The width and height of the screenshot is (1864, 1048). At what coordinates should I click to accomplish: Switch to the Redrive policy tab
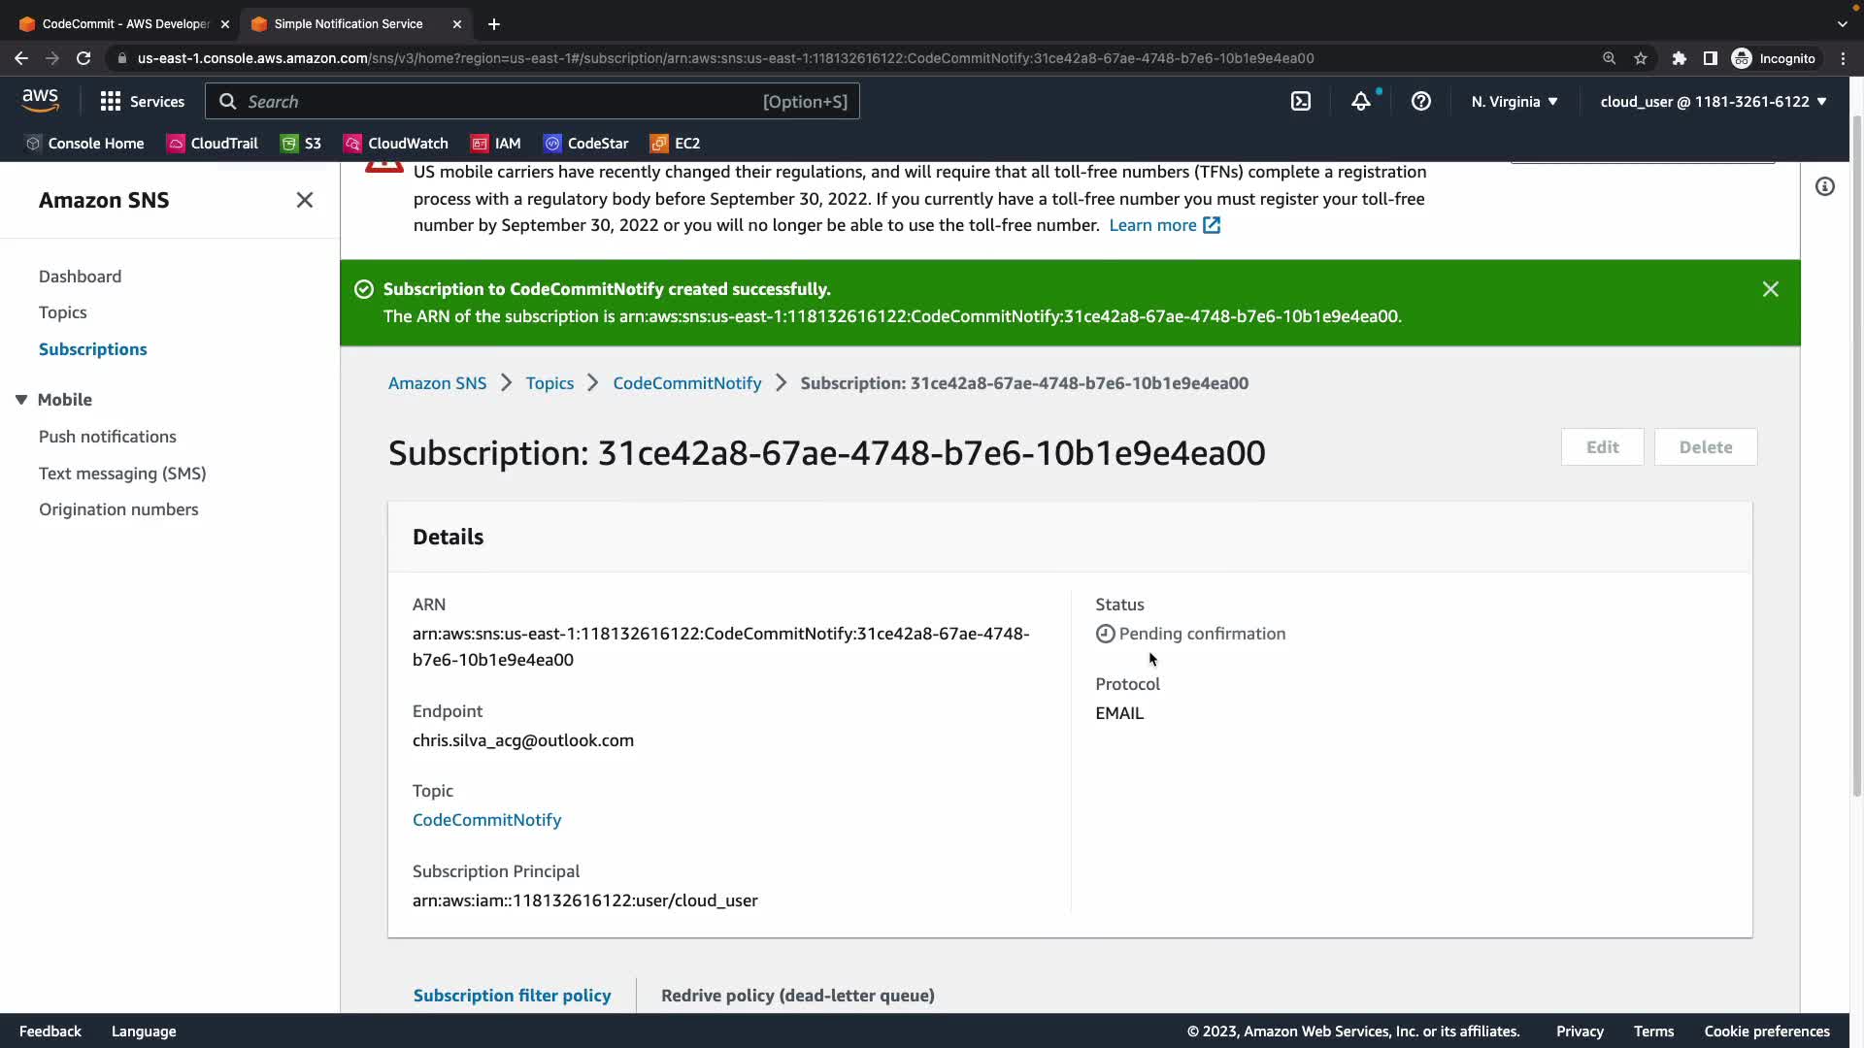click(x=797, y=995)
